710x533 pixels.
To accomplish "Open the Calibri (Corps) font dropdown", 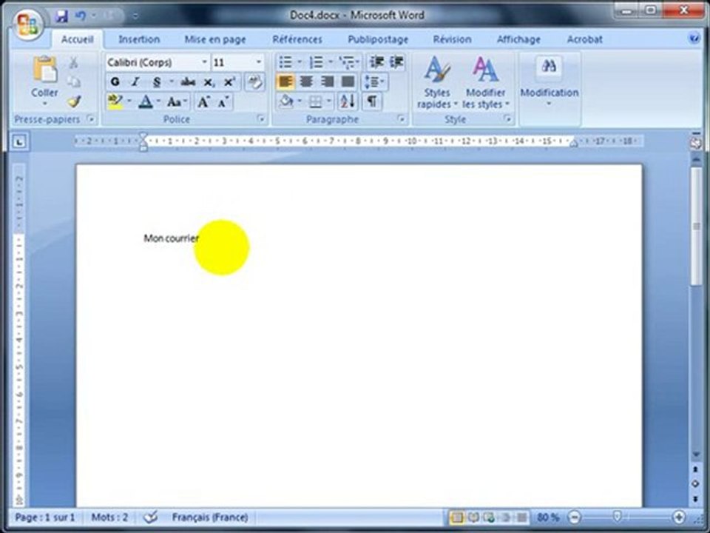I will [204, 62].
